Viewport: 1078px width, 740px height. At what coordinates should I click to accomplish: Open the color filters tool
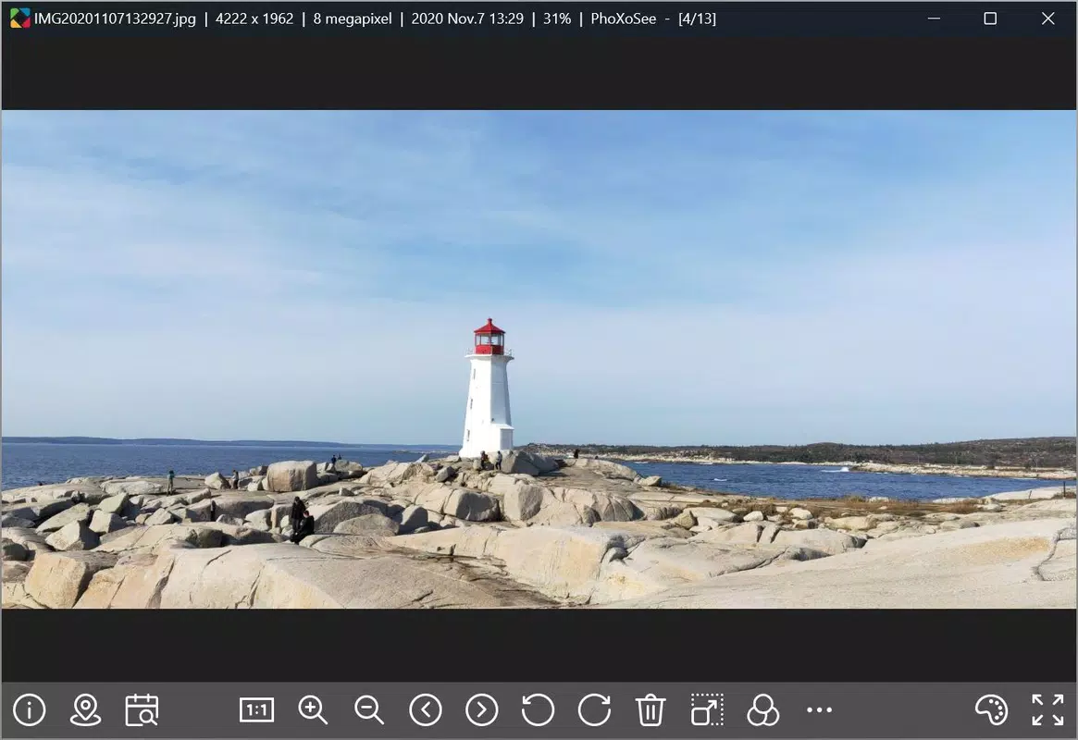(763, 709)
